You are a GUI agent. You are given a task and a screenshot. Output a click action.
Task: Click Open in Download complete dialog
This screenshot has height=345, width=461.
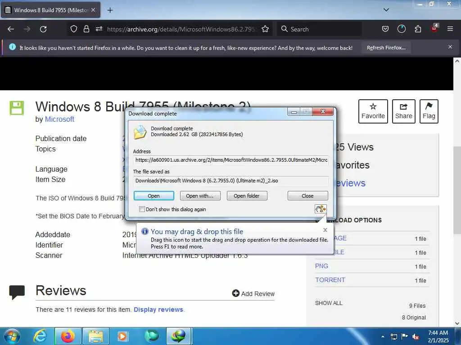(154, 196)
